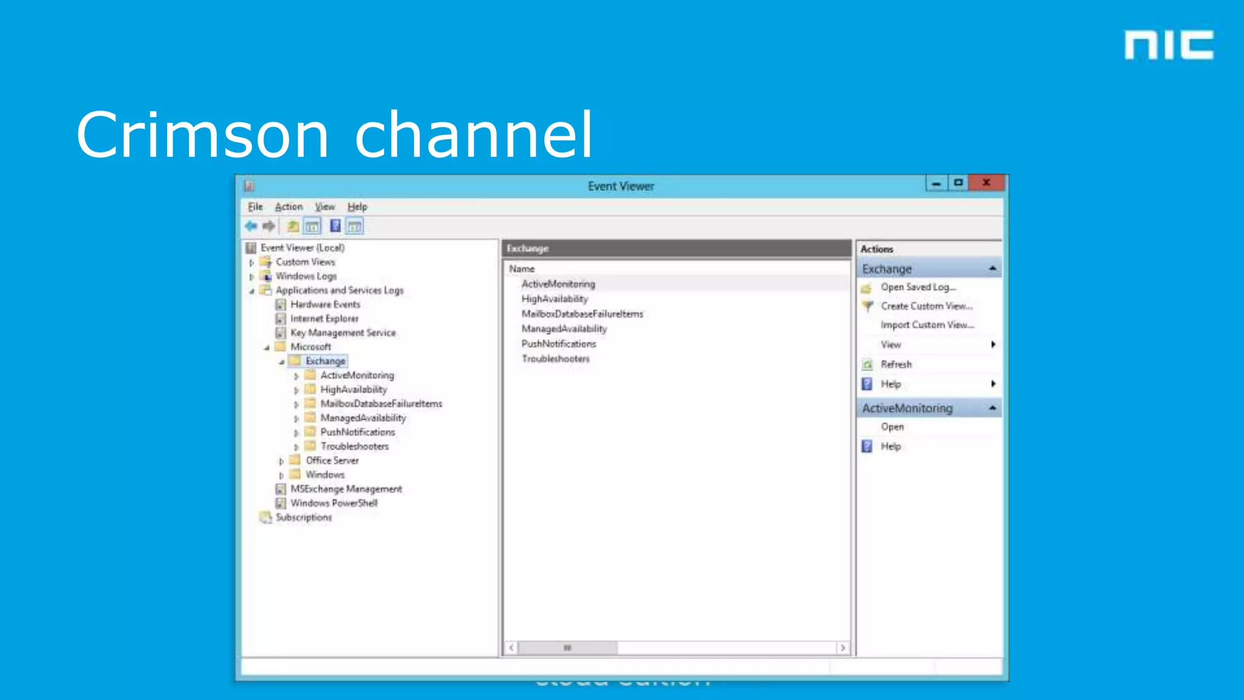Expand the Windows Logs tree node

point(251,276)
